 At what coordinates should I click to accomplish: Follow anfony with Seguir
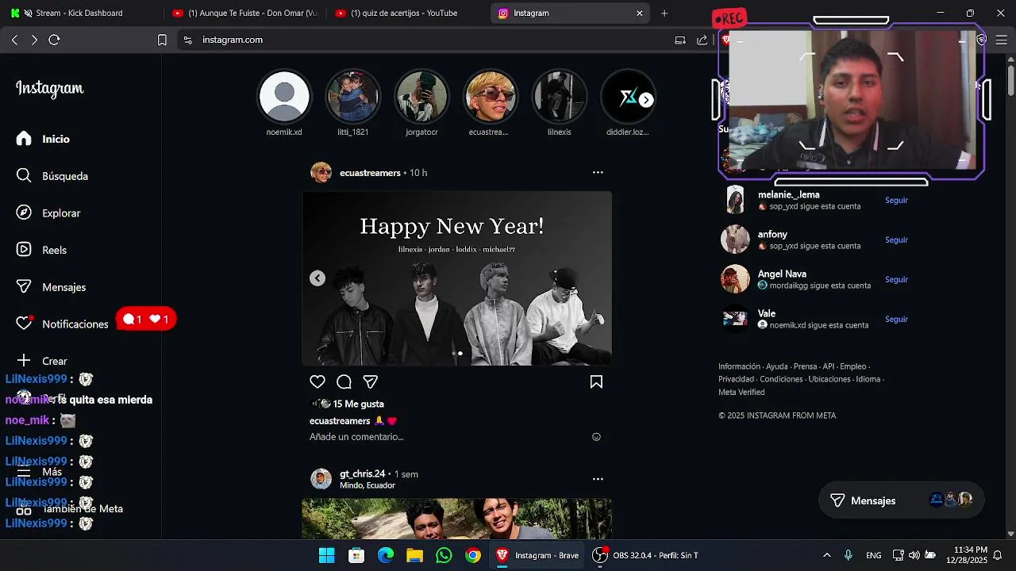(x=896, y=240)
